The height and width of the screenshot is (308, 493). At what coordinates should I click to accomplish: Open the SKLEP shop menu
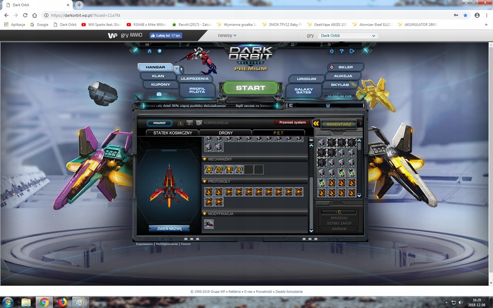[x=346, y=67]
